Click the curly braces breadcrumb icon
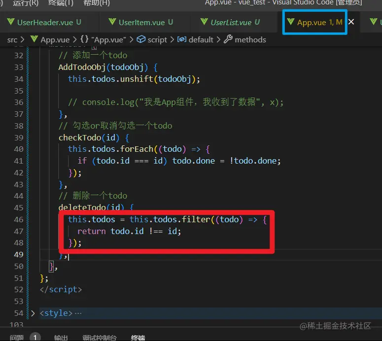382x341 pixels. [x=84, y=39]
